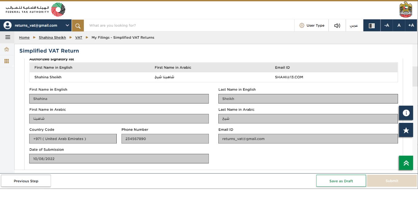The image size is (418, 199).
Task: Click the First Name in English field 'Shahina'
Action: (119, 99)
